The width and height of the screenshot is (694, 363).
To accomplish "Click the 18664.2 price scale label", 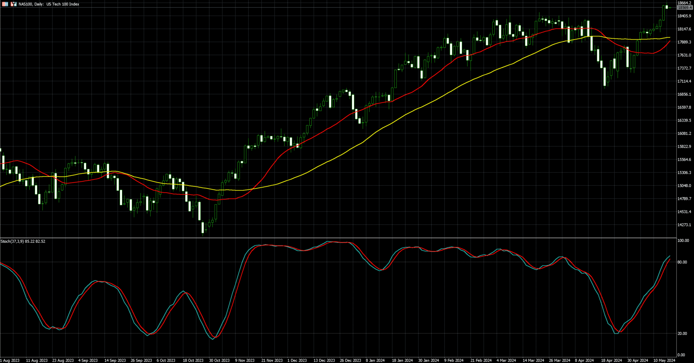I will (685, 3).
